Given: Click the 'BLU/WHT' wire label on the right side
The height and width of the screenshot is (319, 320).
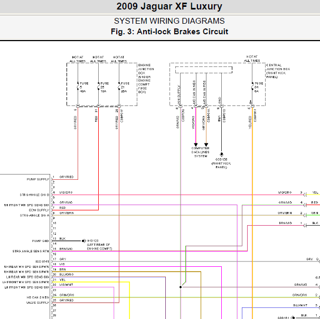Looking at the screenshot, I should pos(300,305).
